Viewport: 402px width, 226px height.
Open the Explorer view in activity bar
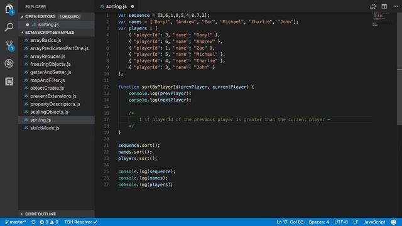click(x=9, y=9)
